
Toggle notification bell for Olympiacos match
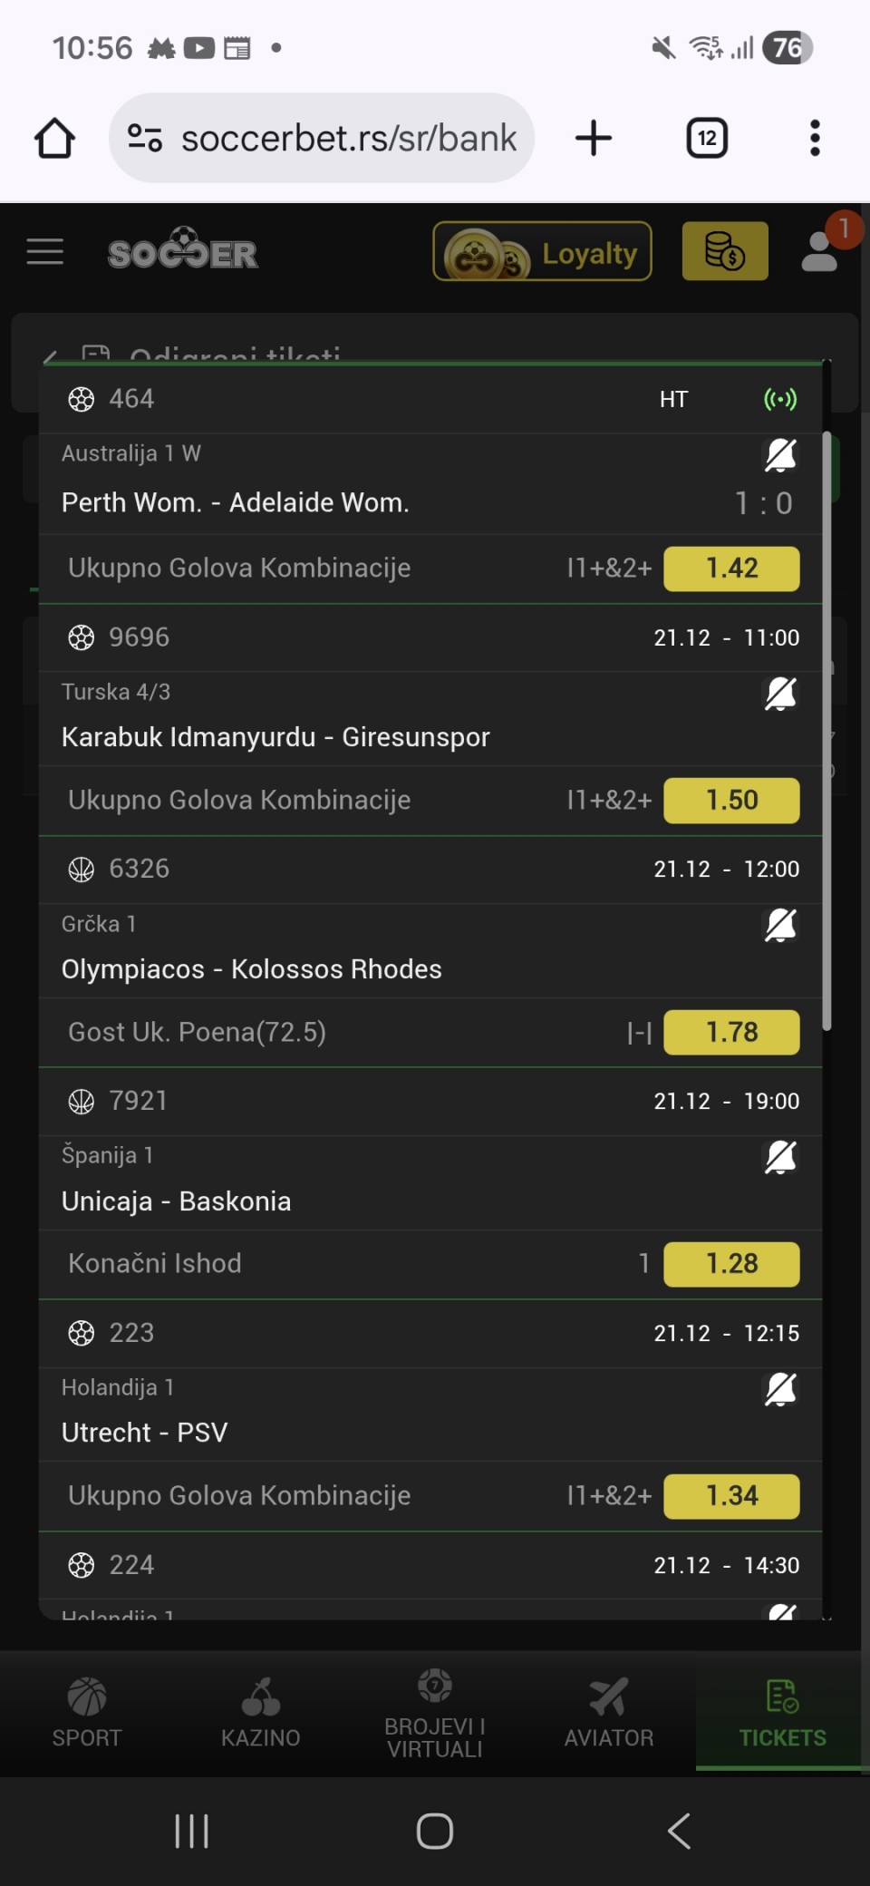click(780, 926)
